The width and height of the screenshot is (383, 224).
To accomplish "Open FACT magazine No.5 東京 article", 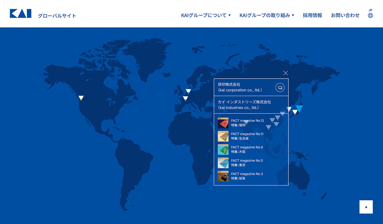I will click(x=247, y=163).
